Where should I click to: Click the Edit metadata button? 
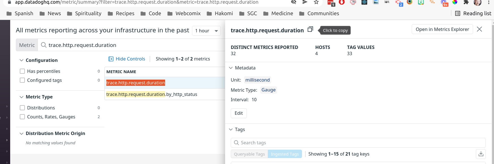(x=239, y=113)
